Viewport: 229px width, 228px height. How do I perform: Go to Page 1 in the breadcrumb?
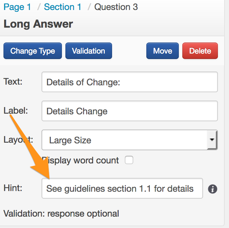pos(17,7)
